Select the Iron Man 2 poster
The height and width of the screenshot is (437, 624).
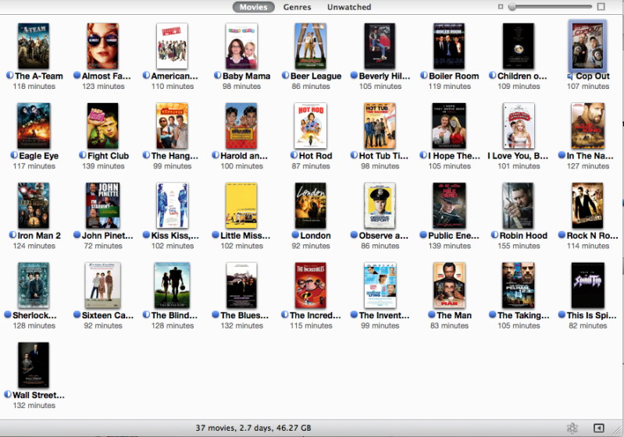tap(34, 205)
